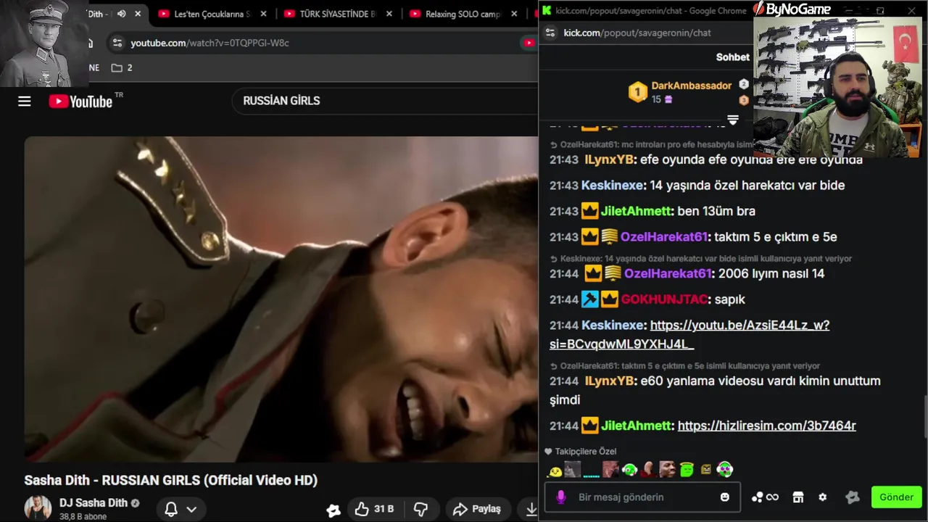The height and width of the screenshot is (522, 928).
Task: Open JiletAhmett username on ben 13üm message
Action: (x=637, y=212)
